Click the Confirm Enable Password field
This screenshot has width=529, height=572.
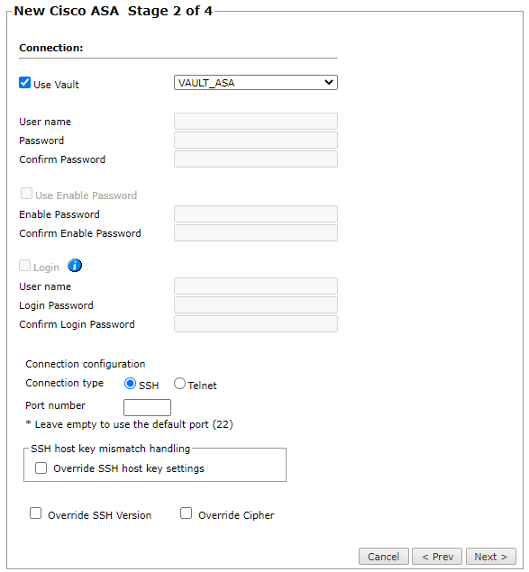(256, 232)
